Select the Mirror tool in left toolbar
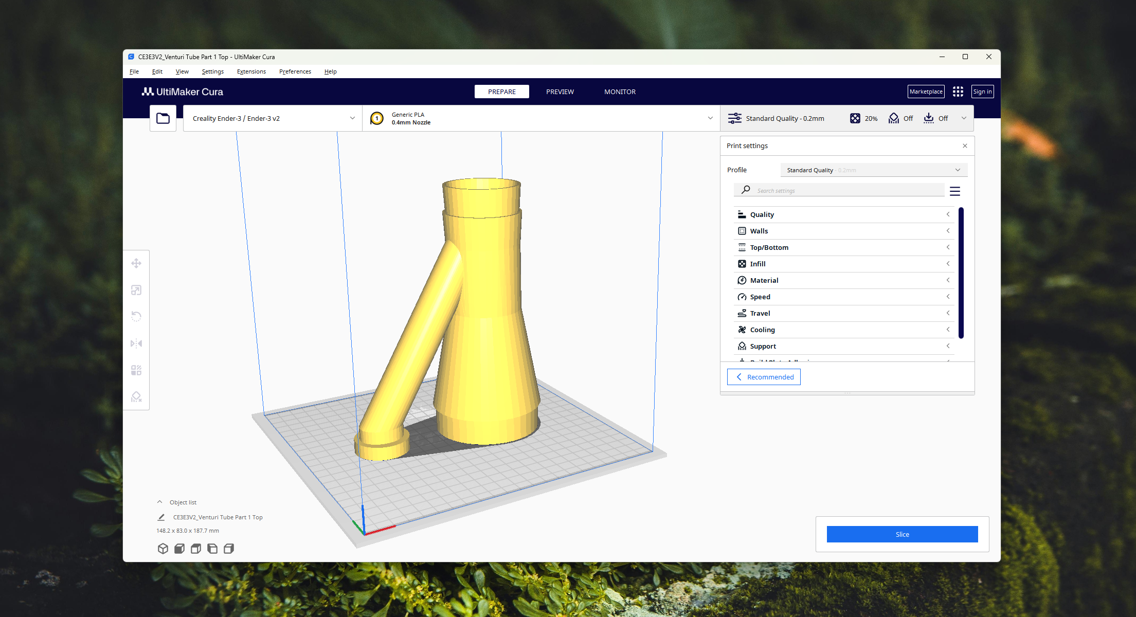The width and height of the screenshot is (1136, 617). (x=136, y=343)
